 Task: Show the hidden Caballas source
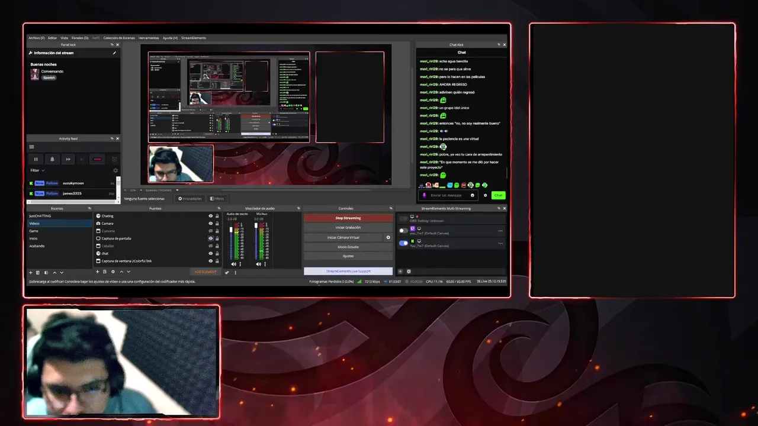(210, 246)
